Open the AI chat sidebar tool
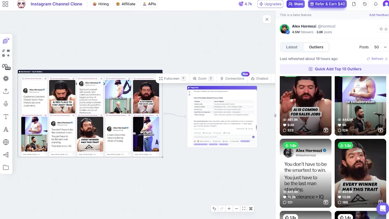The height and width of the screenshot is (219, 389). (6, 41)
